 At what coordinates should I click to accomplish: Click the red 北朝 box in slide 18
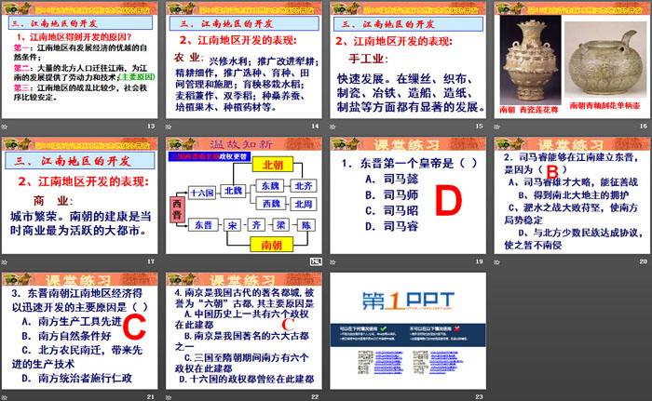pos(272,165)
